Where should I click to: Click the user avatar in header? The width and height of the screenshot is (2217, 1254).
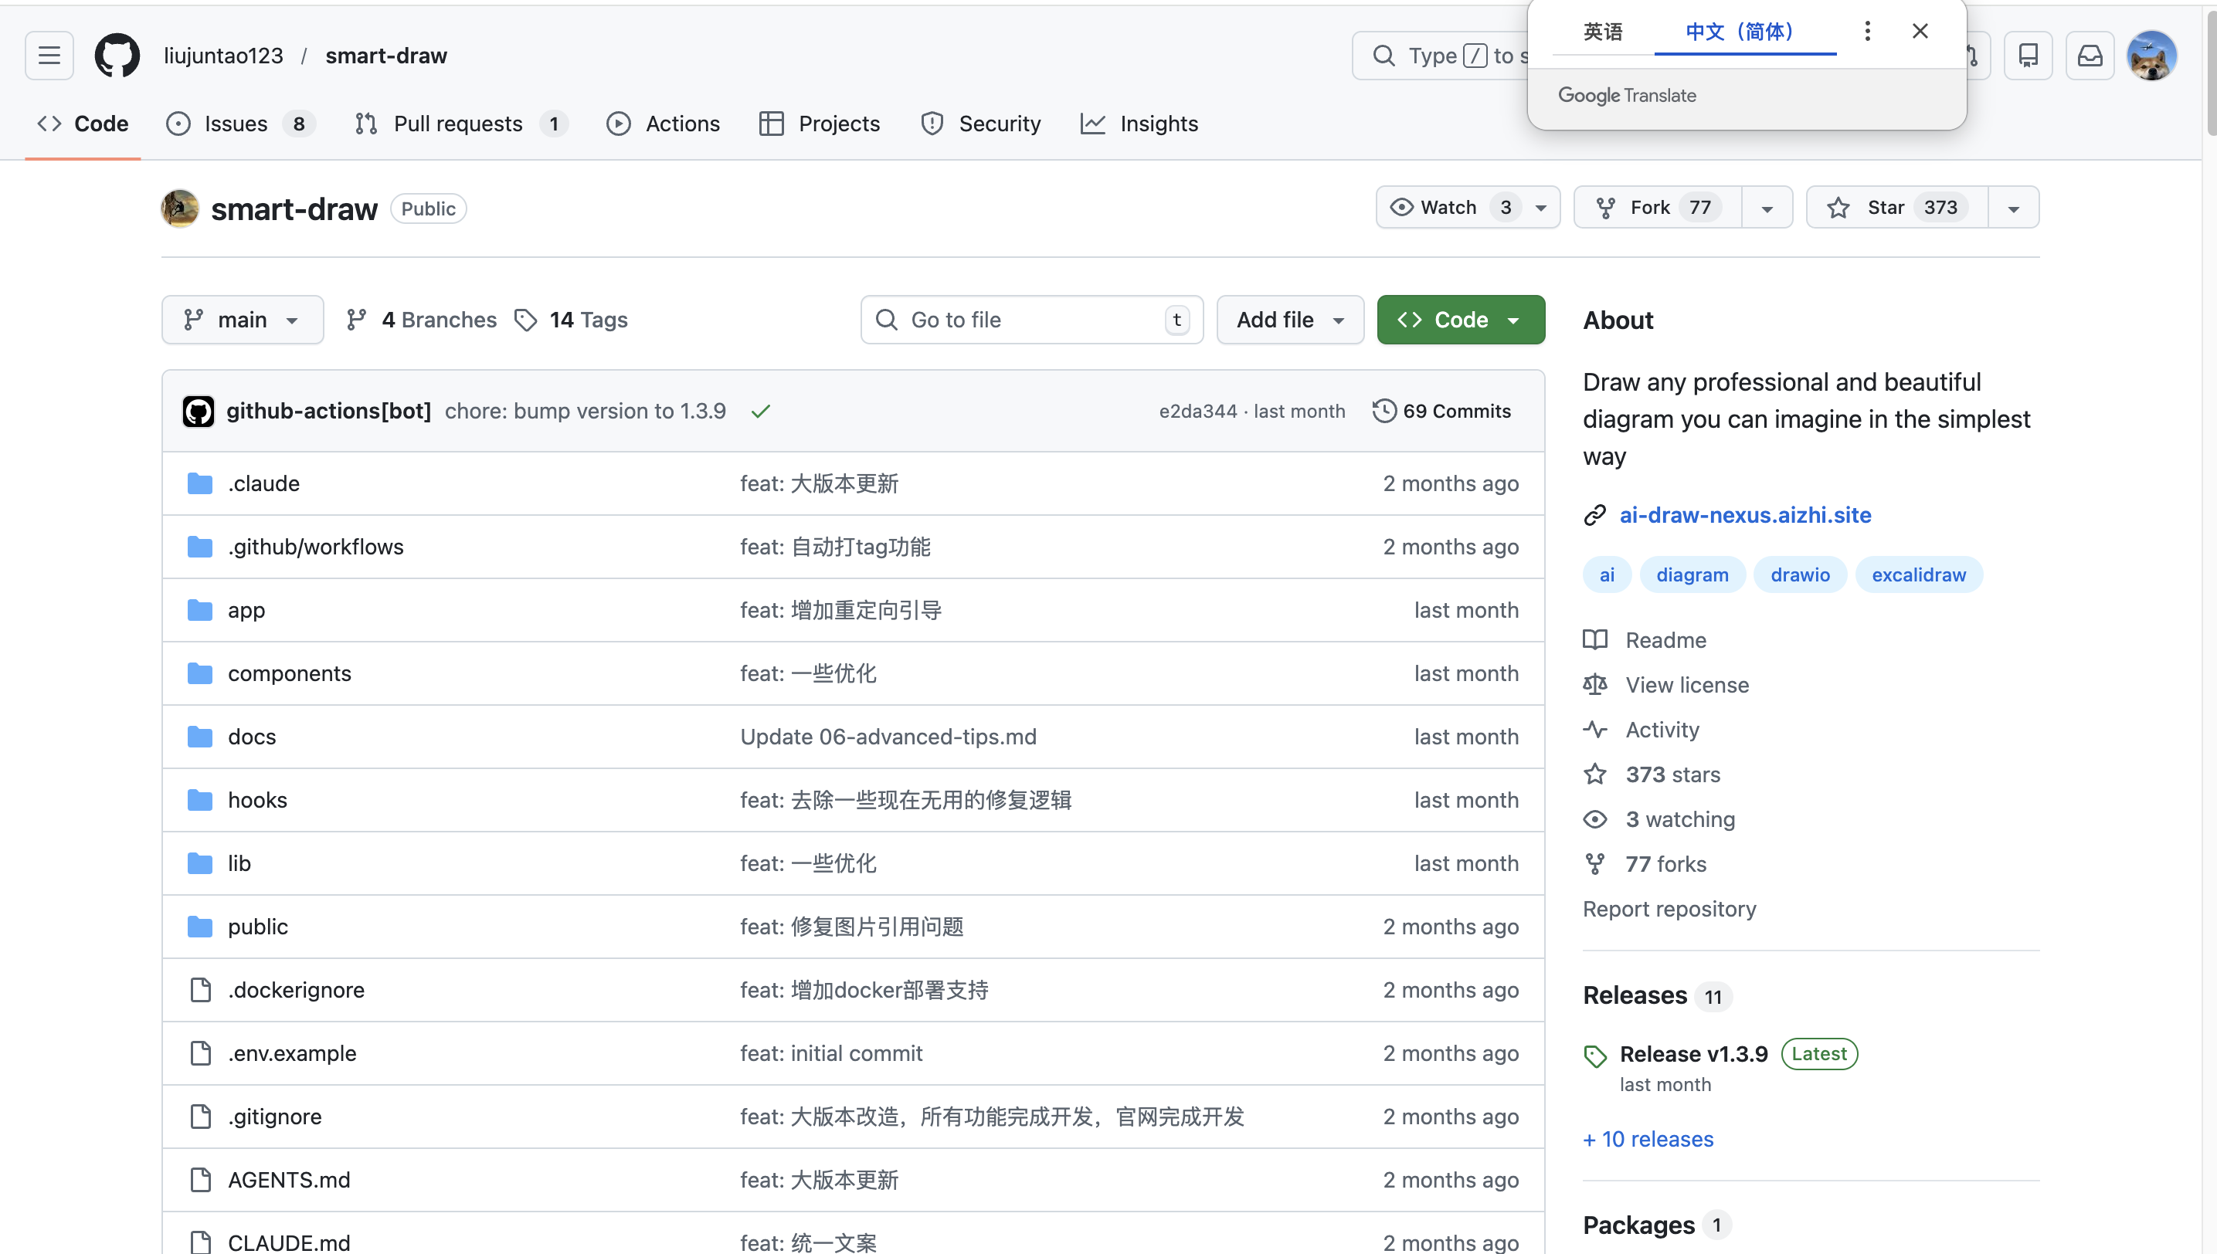(x=2151, y=56)
